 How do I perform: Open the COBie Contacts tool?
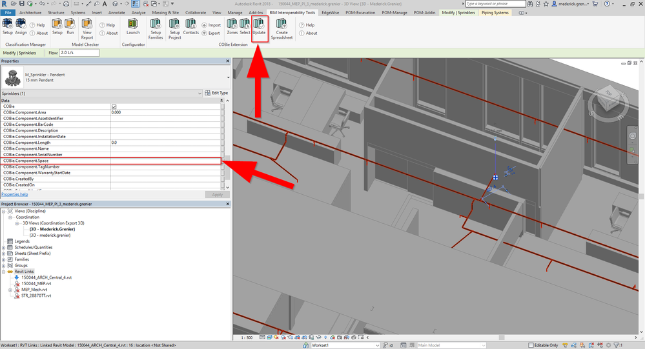pos(191,26)
